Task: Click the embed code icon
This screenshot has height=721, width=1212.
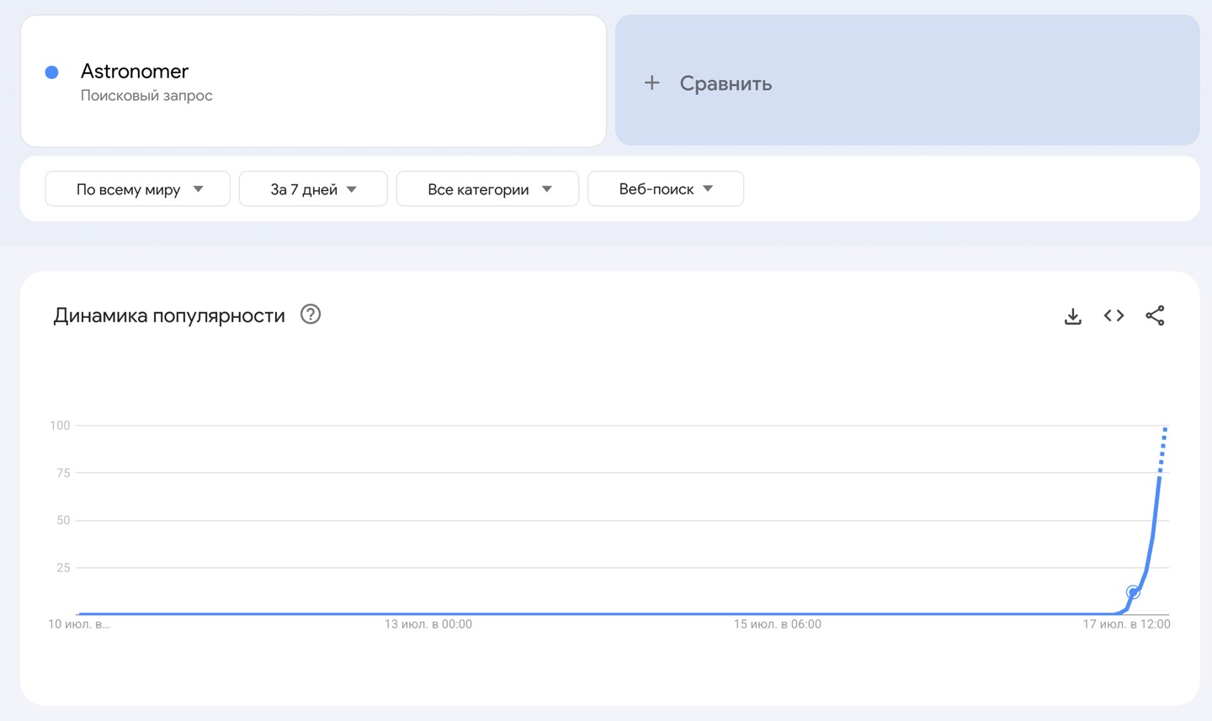Action: tap(1114, 315)
